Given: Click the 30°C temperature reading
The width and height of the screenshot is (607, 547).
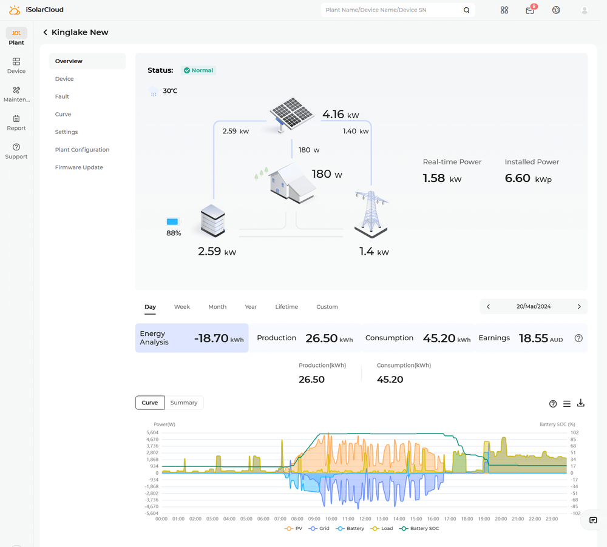Looking at the screenshot, I should (x=170, y=91).
